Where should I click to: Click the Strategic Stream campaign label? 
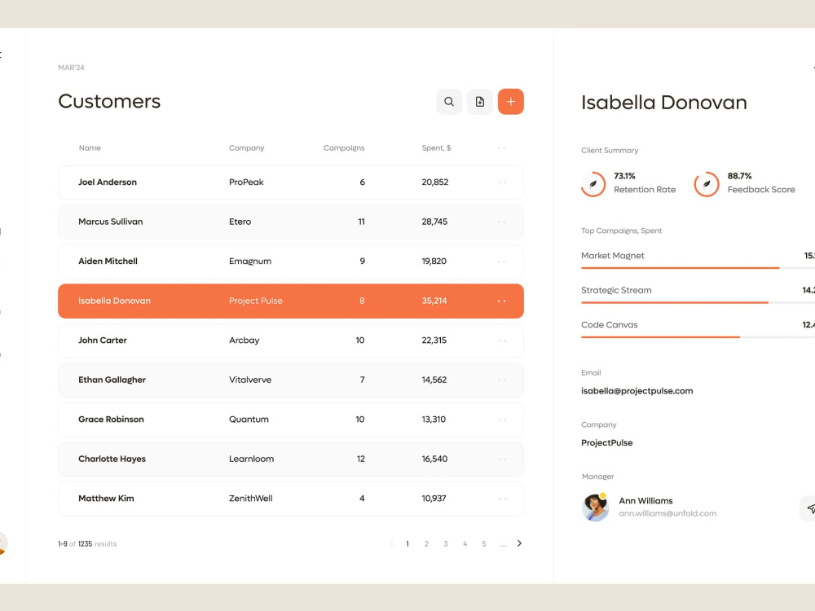click(616, 291)
